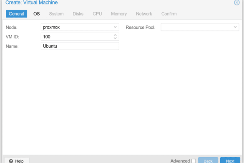Increase VM ID with up spinner arrow

click(x=115, y=35)
